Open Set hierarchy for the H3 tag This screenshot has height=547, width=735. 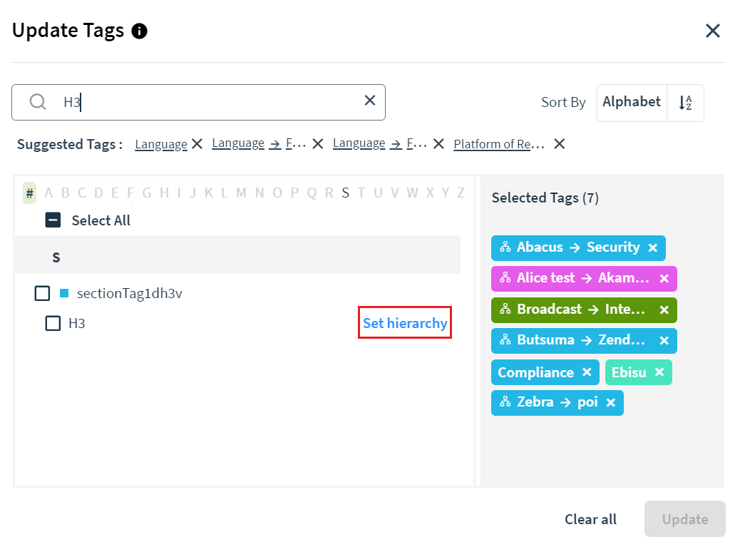pos(404,322)
